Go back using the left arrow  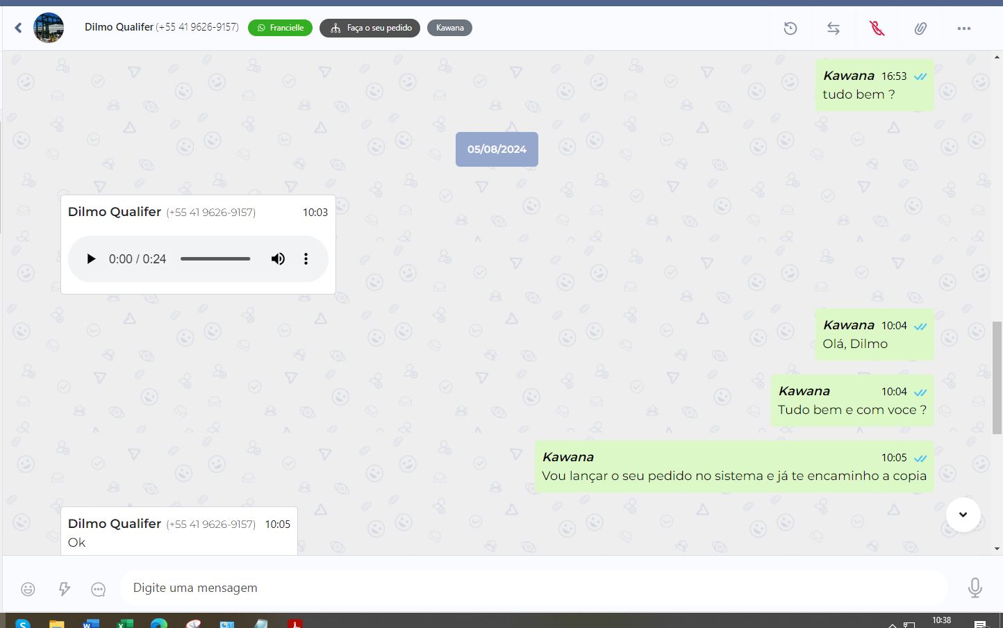tap(19, 28)
